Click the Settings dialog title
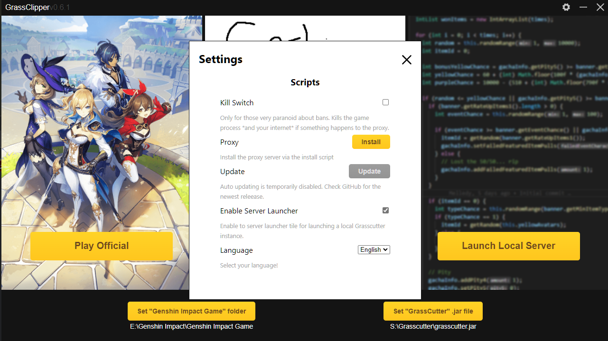Viewport: 608px width, 341px height. (x=221, y=59)
